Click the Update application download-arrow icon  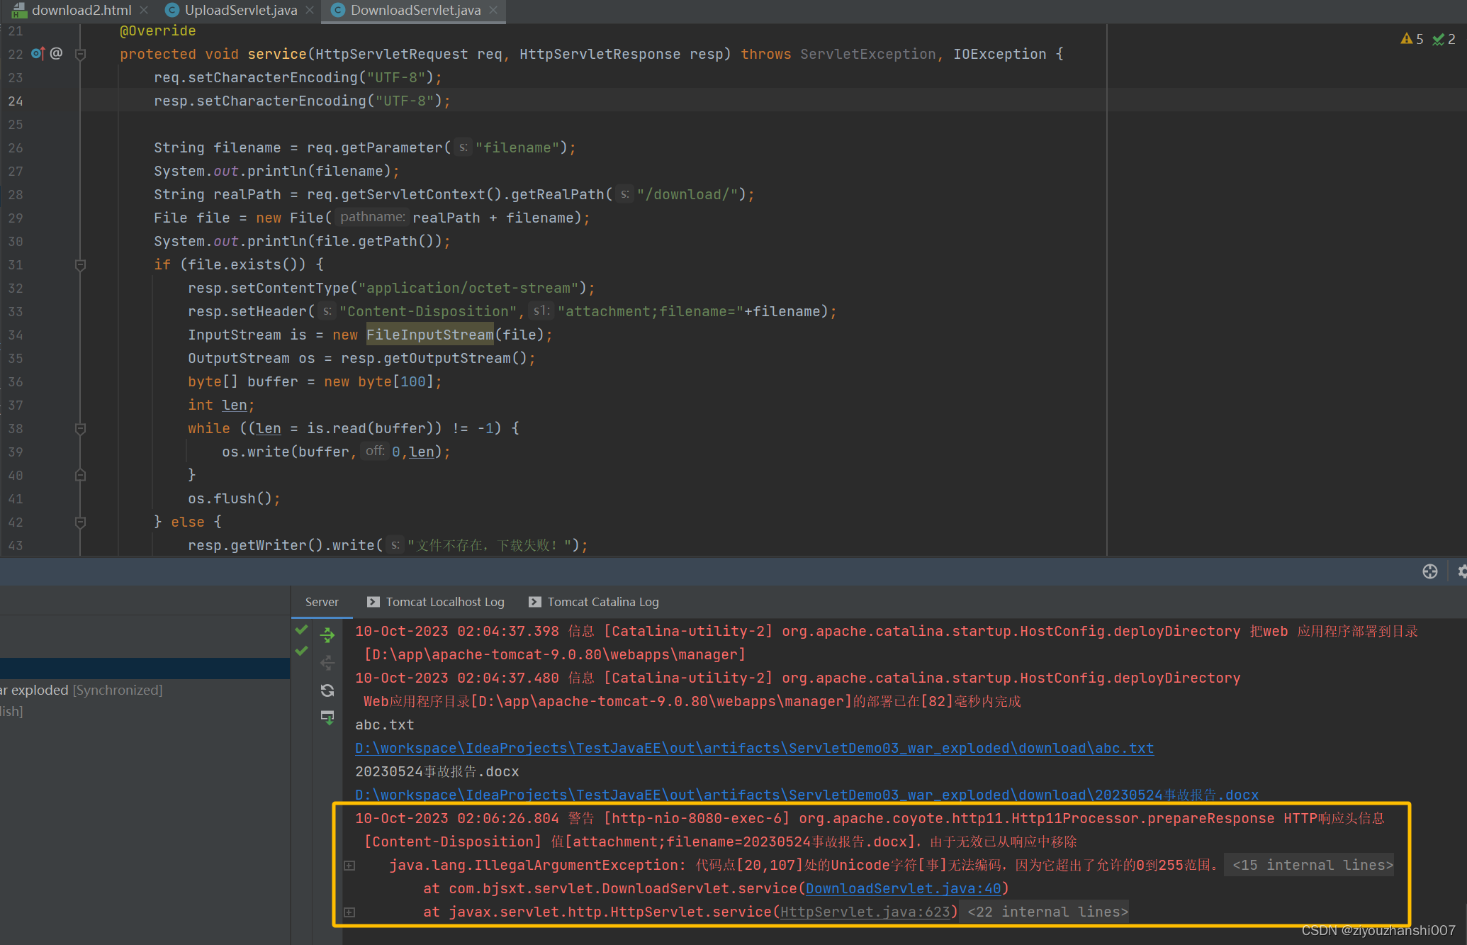(x=327, y=717)
